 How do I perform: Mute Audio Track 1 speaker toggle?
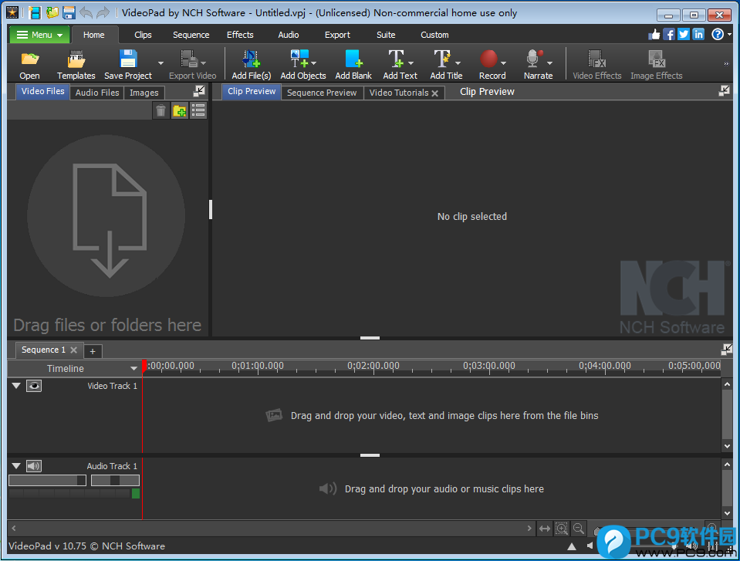click(x=34, y=466)
